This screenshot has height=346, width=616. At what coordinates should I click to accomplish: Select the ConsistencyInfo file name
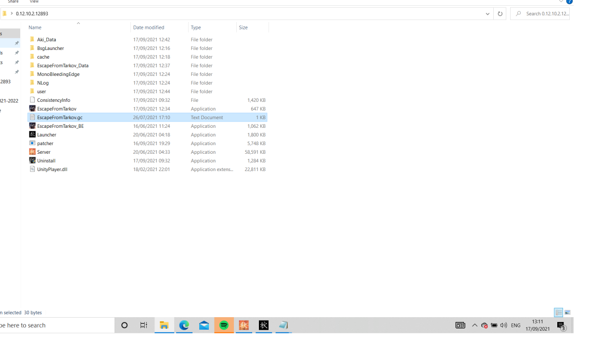point(53,100)
